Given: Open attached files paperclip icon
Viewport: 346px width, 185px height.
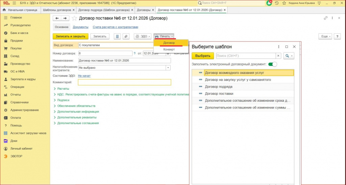Looking at the screenshot, I should click(x=126, y=36).
